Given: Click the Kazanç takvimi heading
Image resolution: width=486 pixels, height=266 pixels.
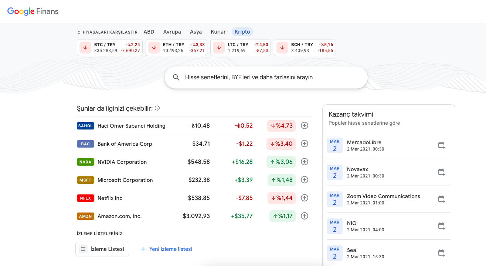Looking at the screenshot, I should coord(351,114).
